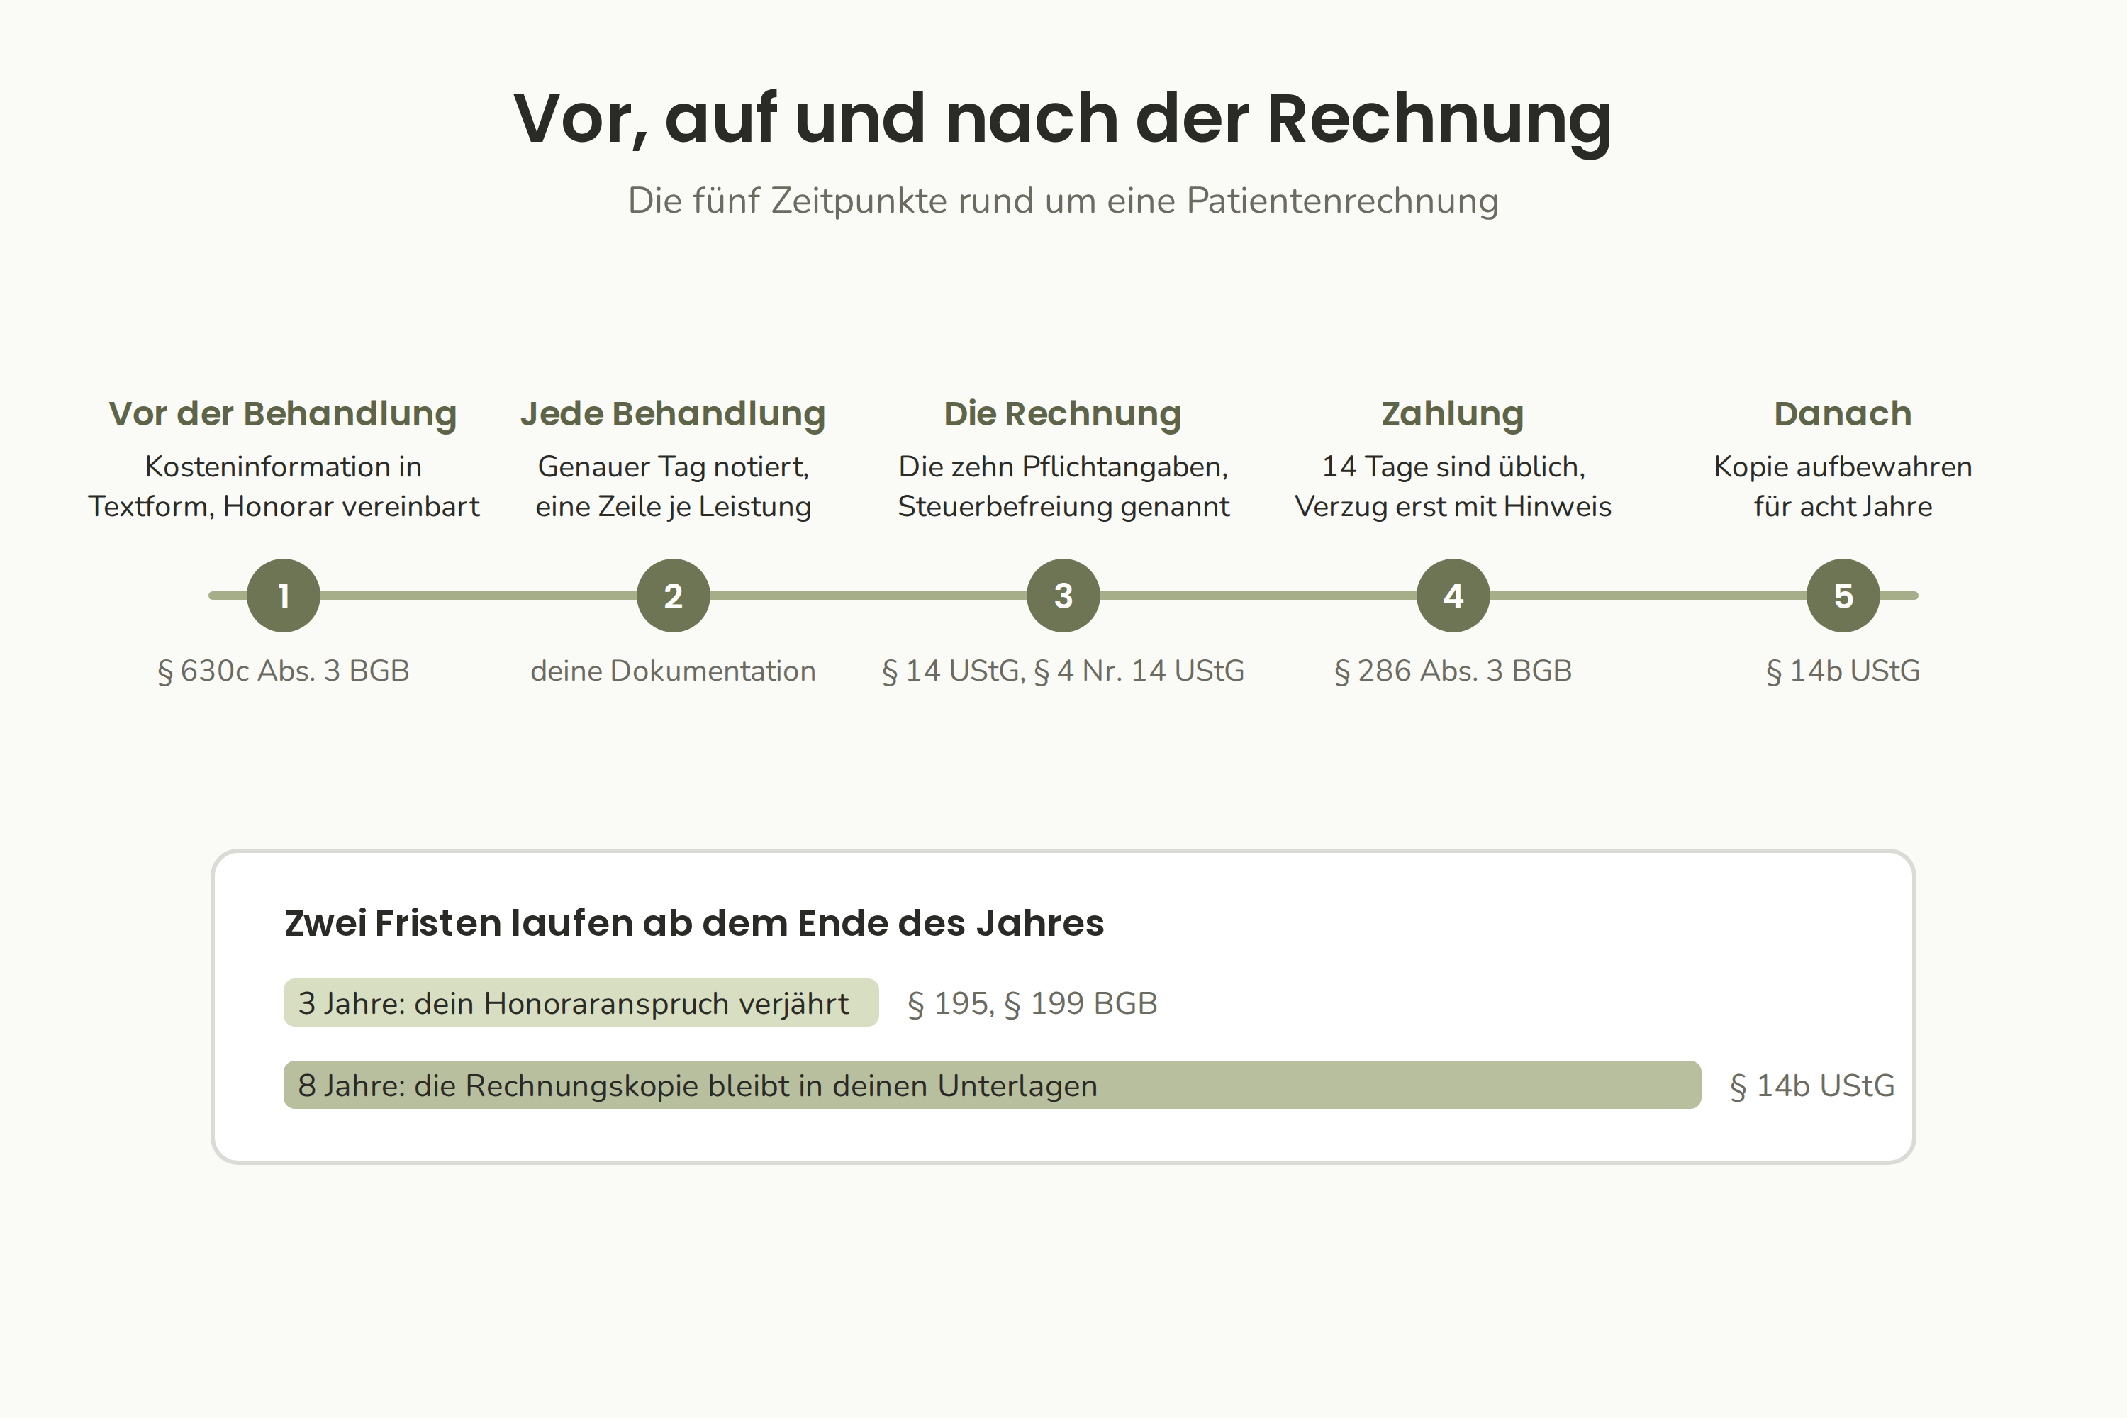Click text 'Kopie aufbewahren für acht Jahre'
The width and height of the screenshot is (2127, 1418).
(x=1843, y=486)
